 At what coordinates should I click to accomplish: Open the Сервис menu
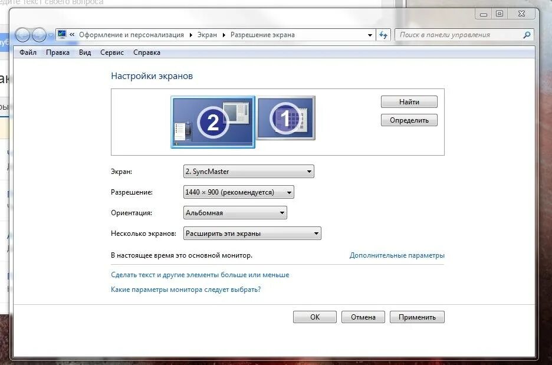pos(112,52)
